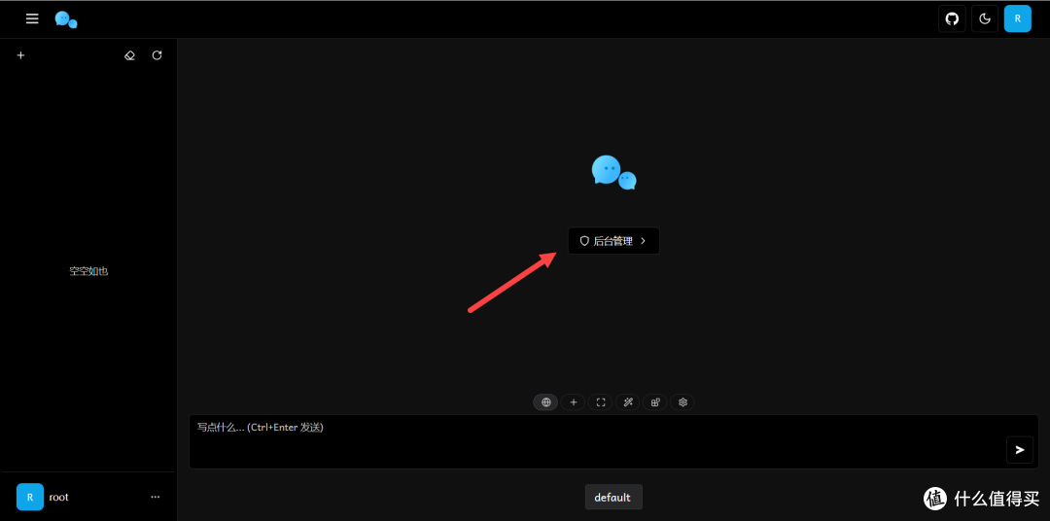Screen dimensions: 1050x521
Task: Click the root avatar in sidebar
Action: 30,497
